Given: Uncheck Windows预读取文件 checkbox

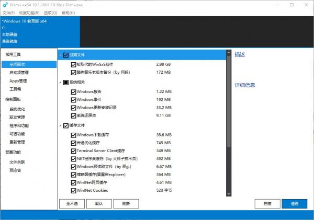Looking at the screenshot, I should pos(73,167).
